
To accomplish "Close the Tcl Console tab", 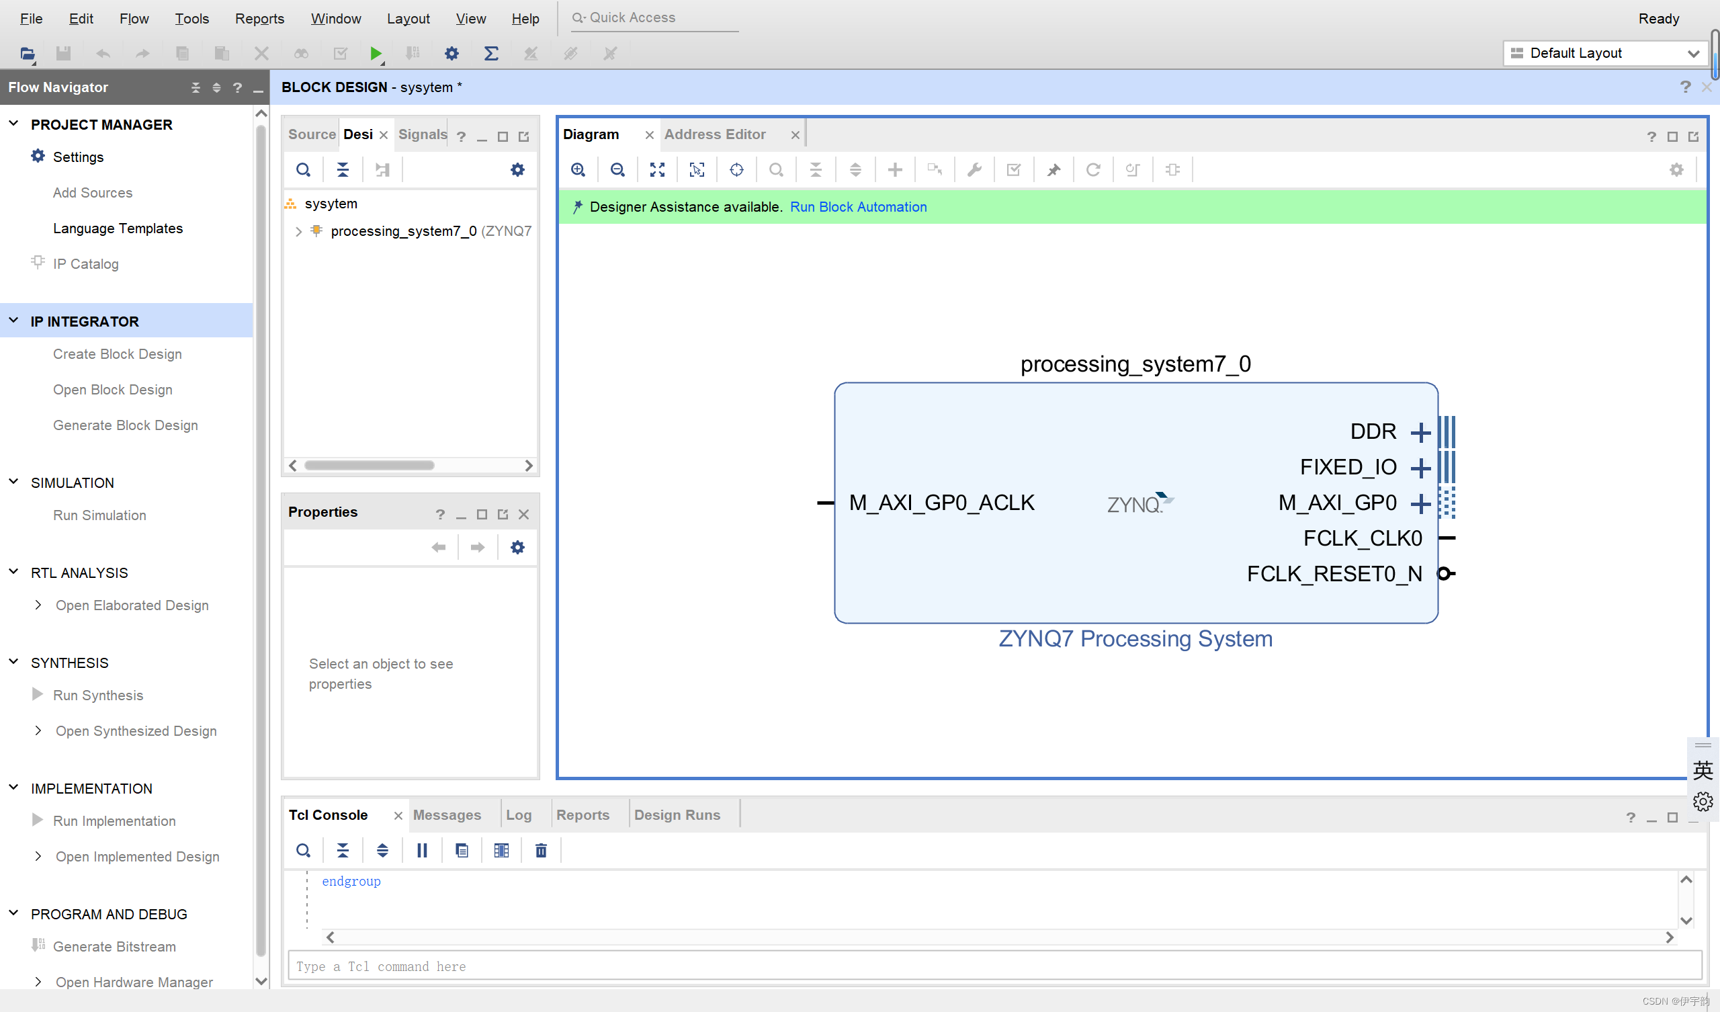I will click(x=398, y=815).
